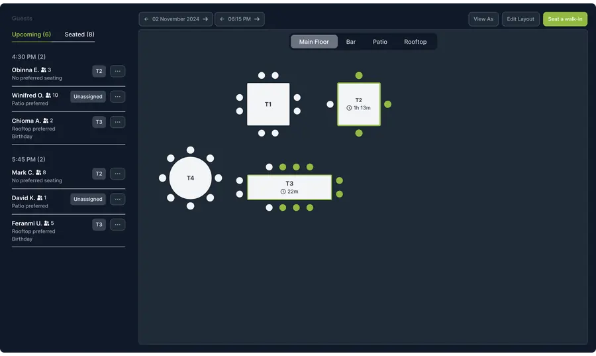Open more options for Mark C.
Image resolution: width=596 pixels, height=356 pixels.
click(x=117, y=174)
